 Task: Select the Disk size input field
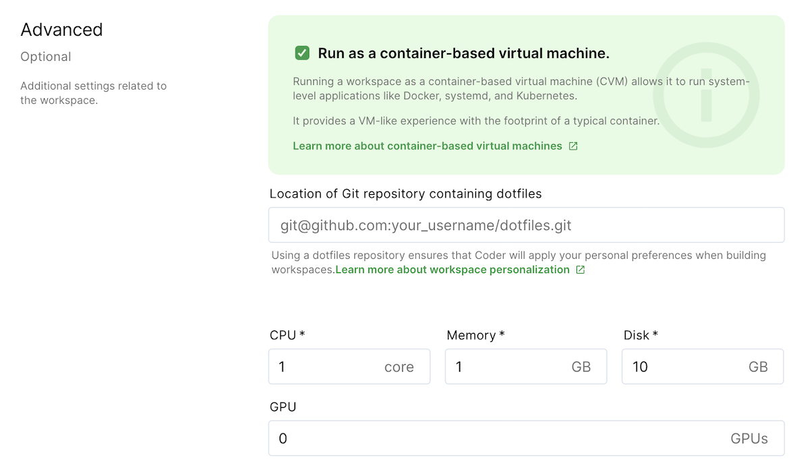pos(703,367)
